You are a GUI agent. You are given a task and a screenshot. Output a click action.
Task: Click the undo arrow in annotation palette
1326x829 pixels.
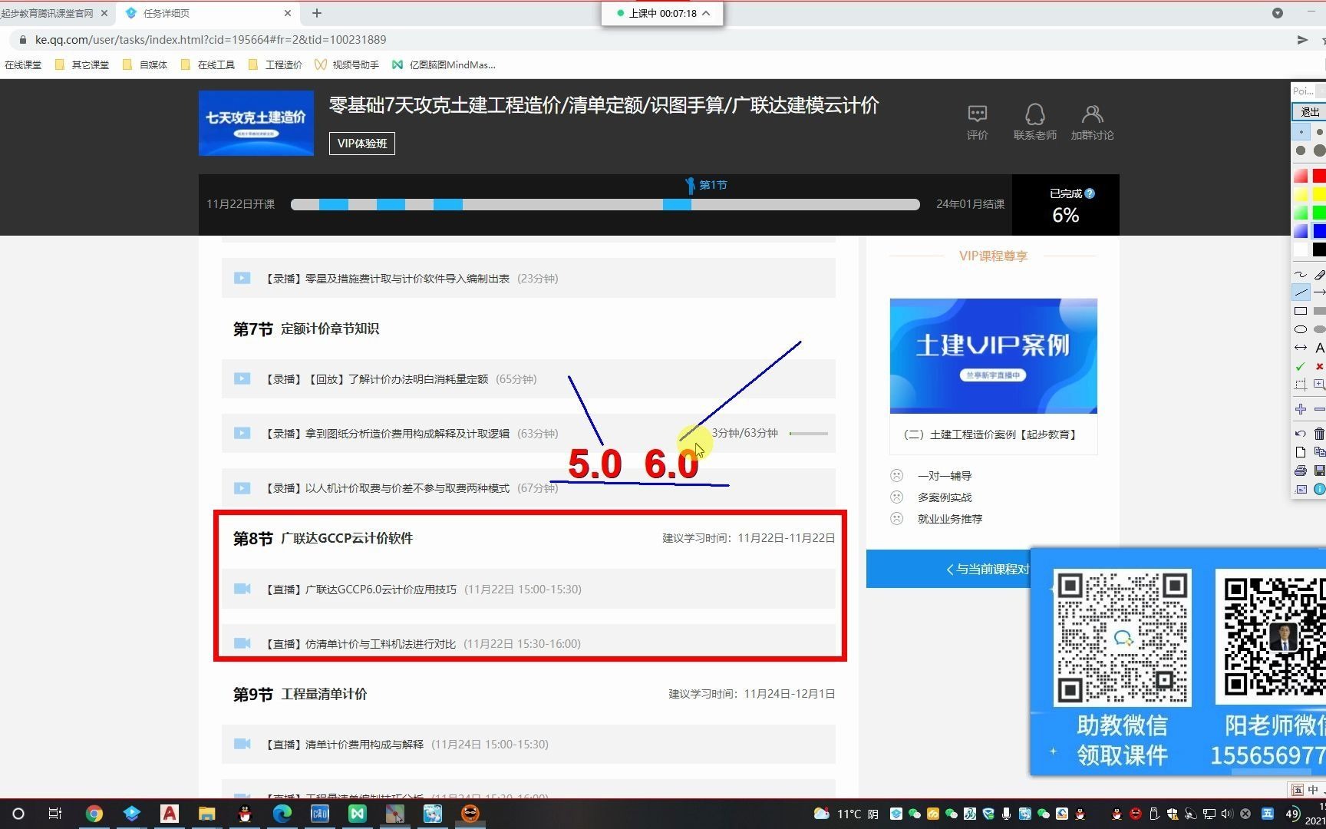tap(1301, 434)
